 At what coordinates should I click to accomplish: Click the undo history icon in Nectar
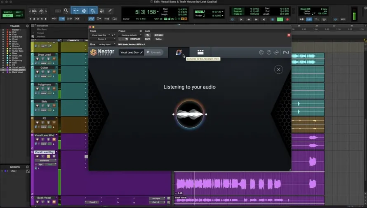point(276,52)
